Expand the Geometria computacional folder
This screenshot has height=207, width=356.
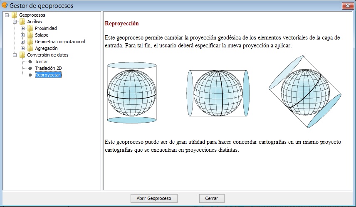(x=22, y=42)
